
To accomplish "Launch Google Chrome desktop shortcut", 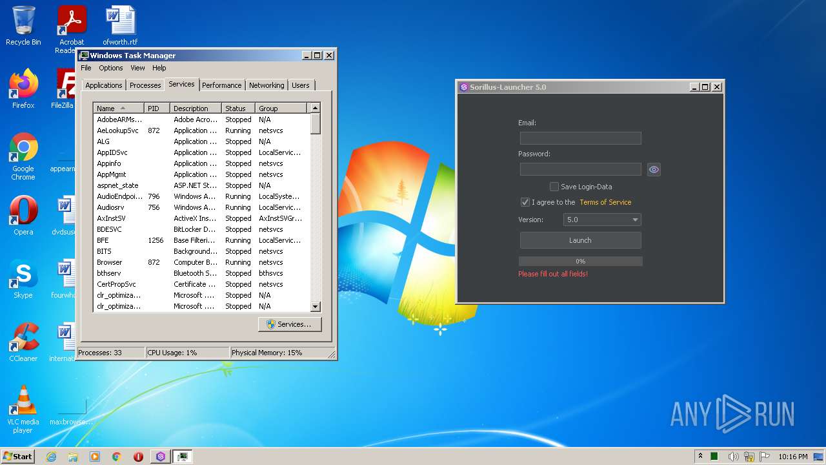I will click(x=23, y=156).
